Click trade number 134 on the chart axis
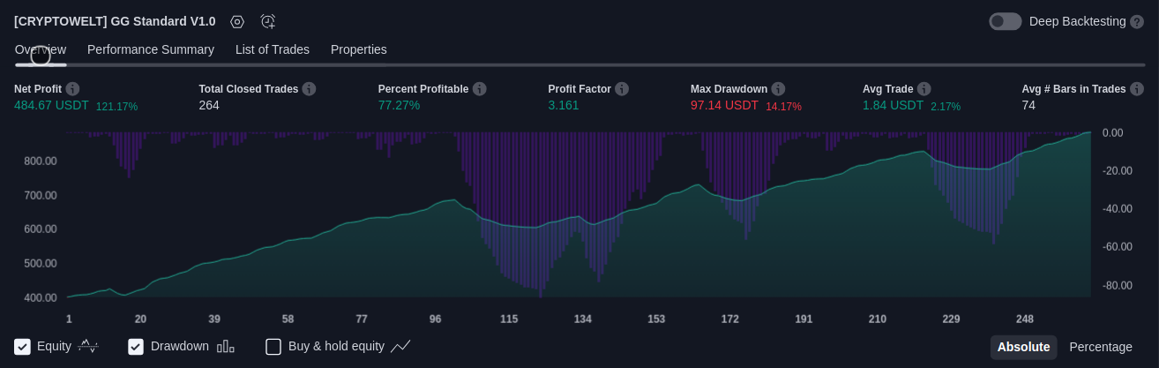The width and height of the screenshot is (1159, 368). coord(582,319)
